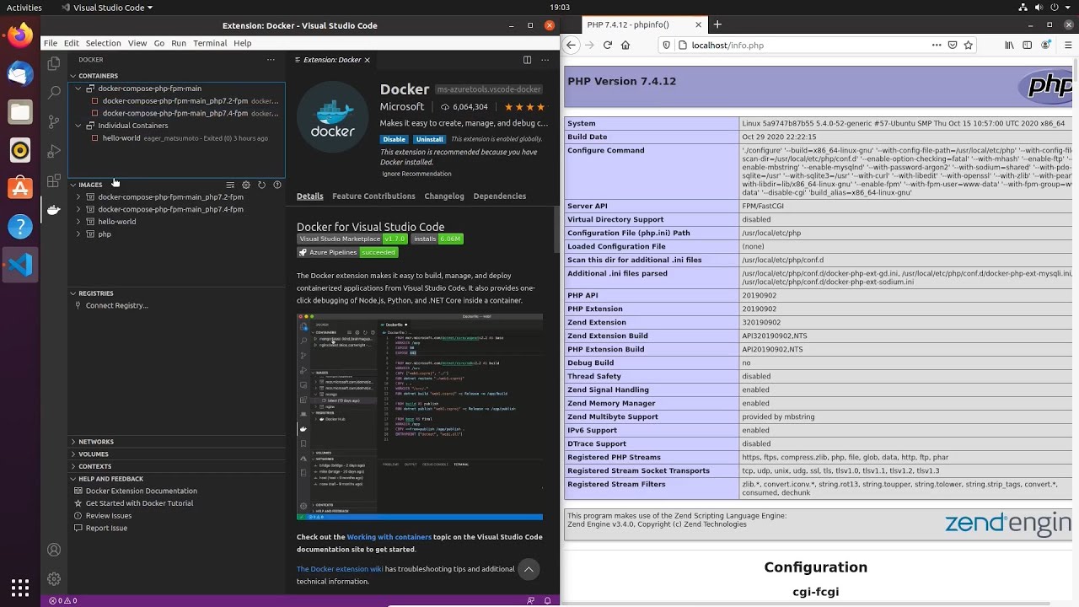Click errors and warnings status bar item

[x=63, y=601]
